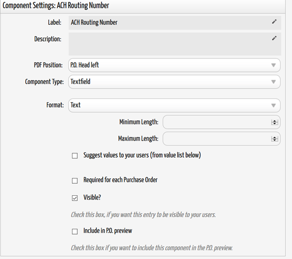Check Required for each Purchase Order
The width and height of the screenshot is (292, 259).
[75, 181]
